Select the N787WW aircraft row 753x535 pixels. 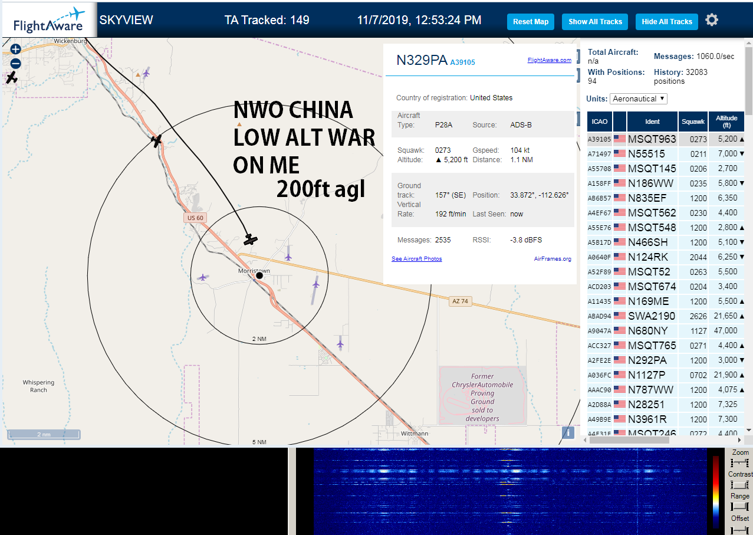coord(666,390)
